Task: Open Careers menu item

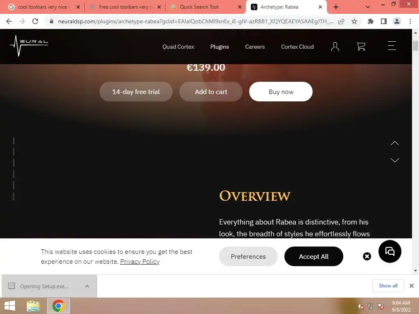Action: pos(255,47)
